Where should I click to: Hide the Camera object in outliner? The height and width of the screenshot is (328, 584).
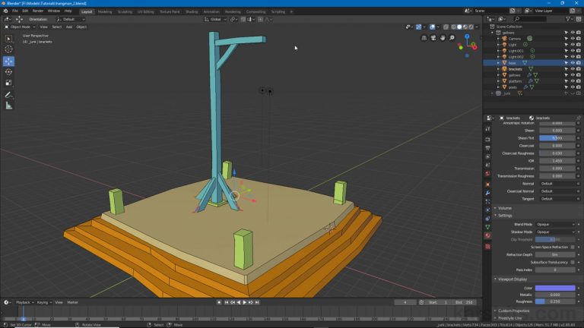pos(572,38)
